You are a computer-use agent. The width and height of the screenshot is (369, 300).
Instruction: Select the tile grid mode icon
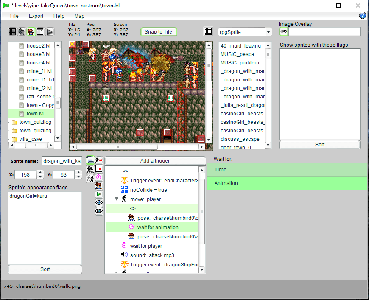12,32
